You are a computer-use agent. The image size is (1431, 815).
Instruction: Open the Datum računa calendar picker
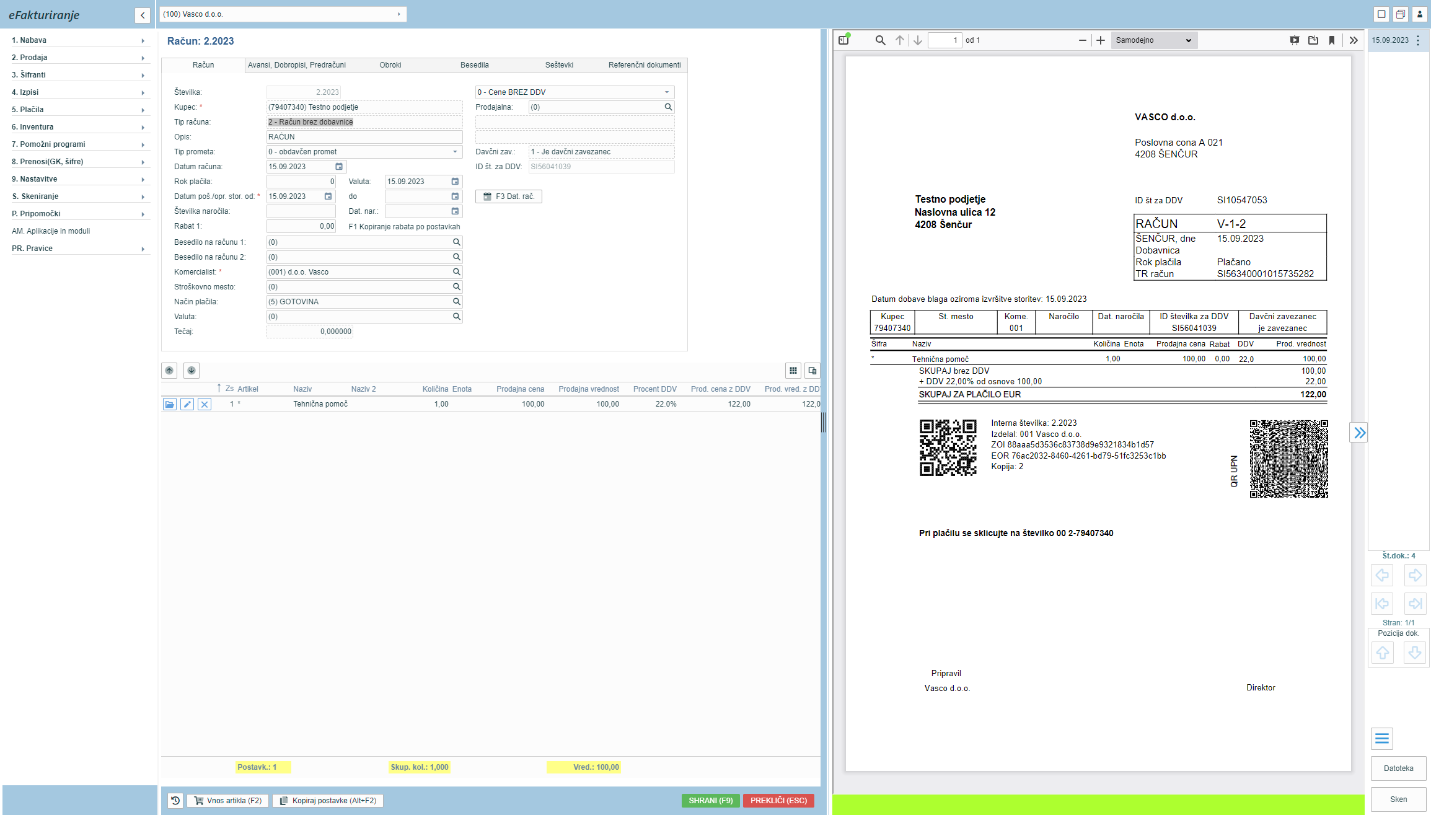tap(339, 167)
